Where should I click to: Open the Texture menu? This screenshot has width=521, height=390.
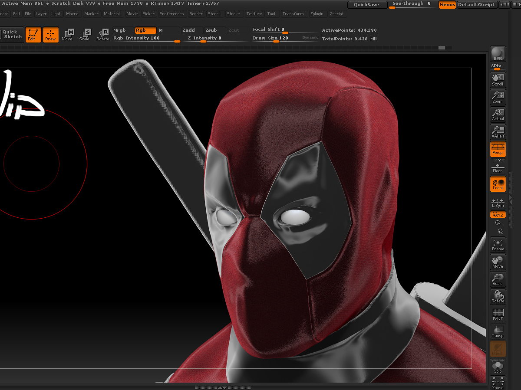(x=254, y=14)
